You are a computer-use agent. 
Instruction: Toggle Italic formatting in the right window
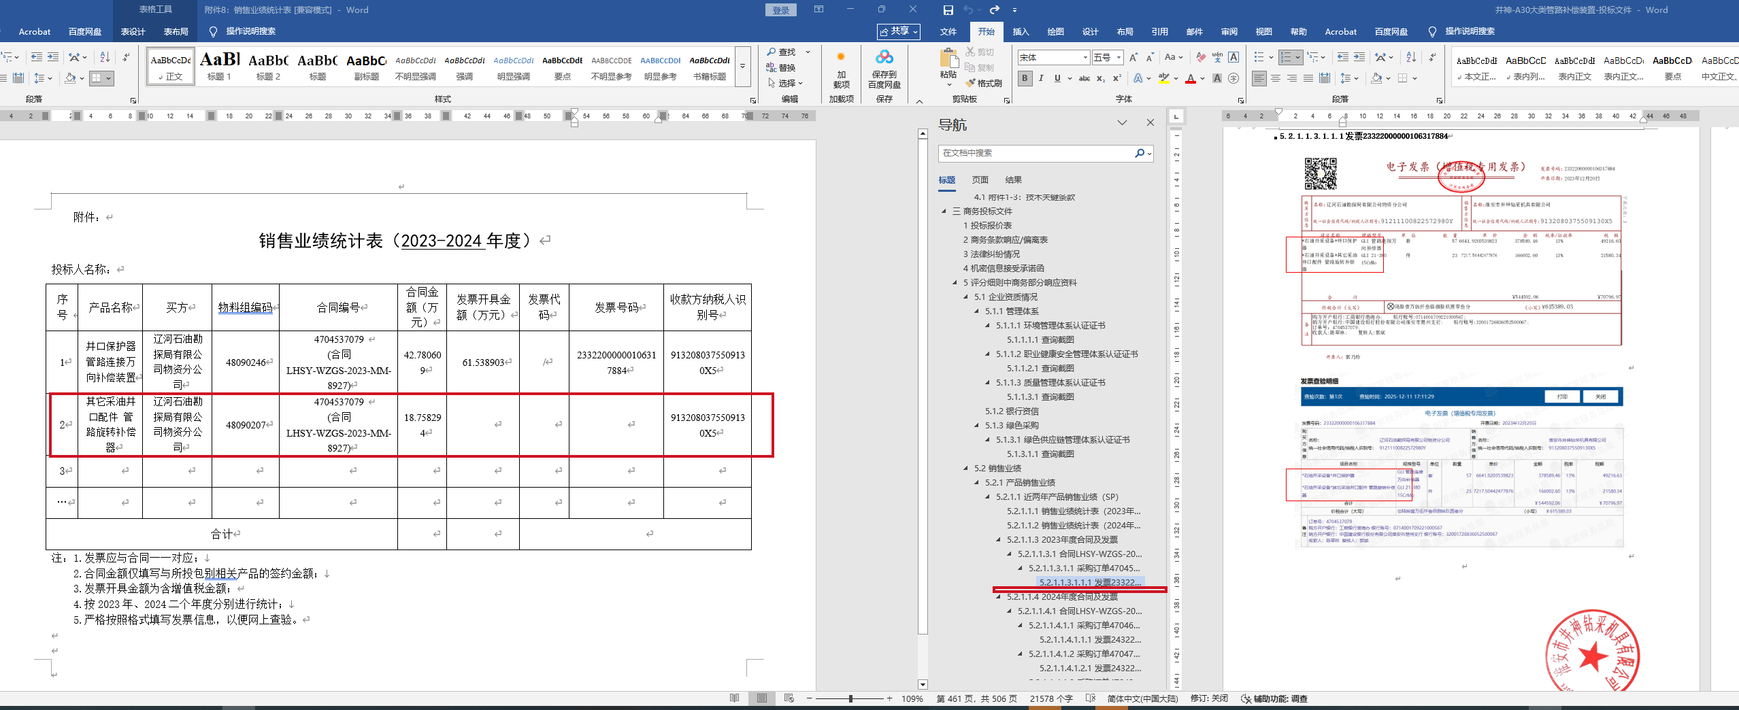coord(1041,78)
